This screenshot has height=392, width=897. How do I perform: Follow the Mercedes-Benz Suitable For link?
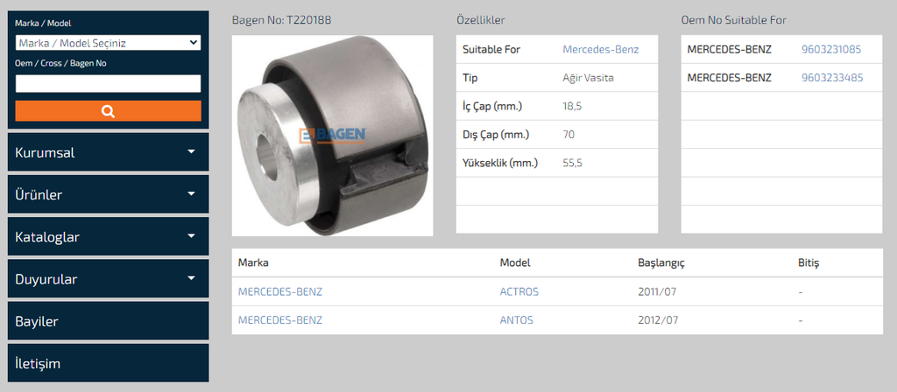coord(601,49)
